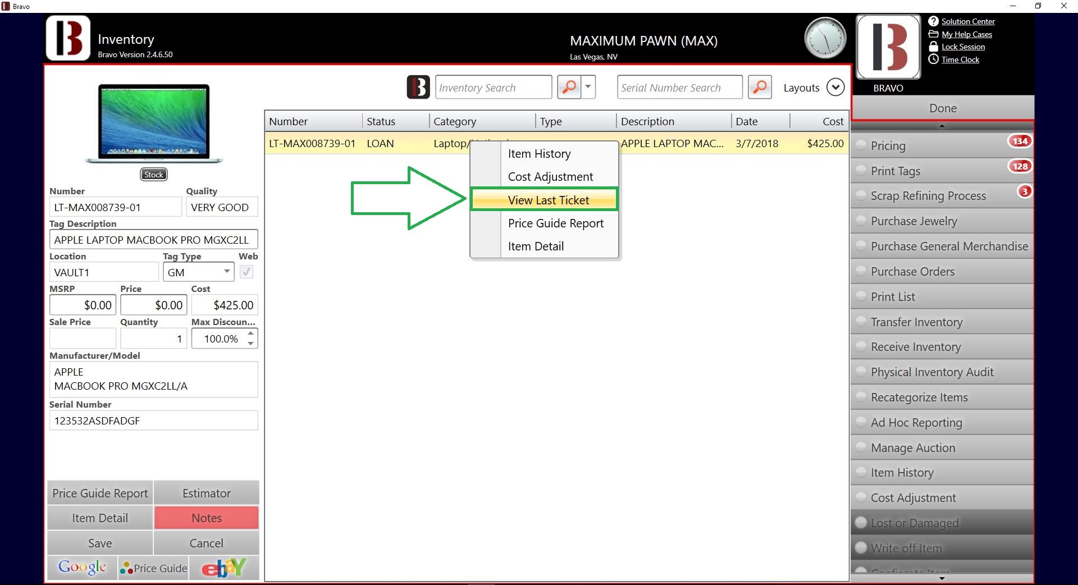Collapse task list with top arrow
The image size is (1078, 585).
[x=942, y=126]
